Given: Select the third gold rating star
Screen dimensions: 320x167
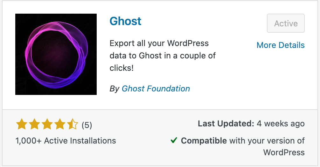Looking at the screenshot, I should [x=47, y=124].
